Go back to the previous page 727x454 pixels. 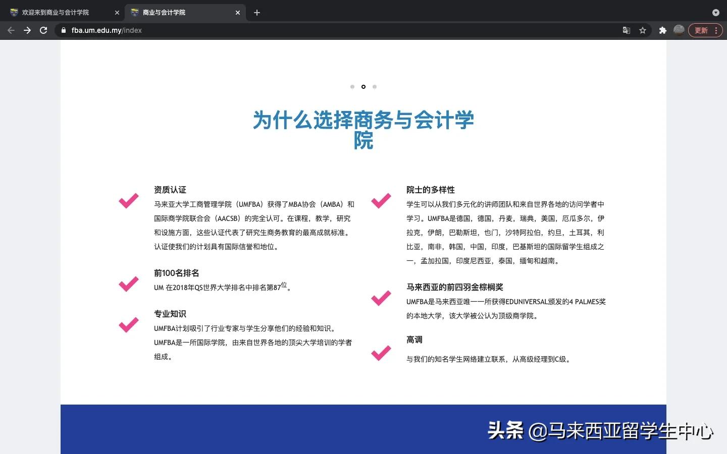coord(11,30)
